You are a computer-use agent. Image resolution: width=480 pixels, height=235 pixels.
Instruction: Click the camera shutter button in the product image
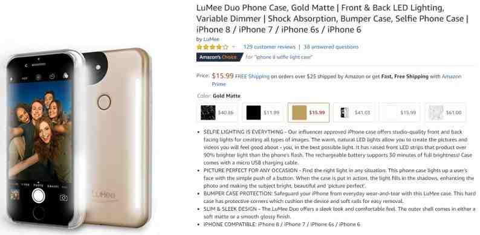pos(39,195)
